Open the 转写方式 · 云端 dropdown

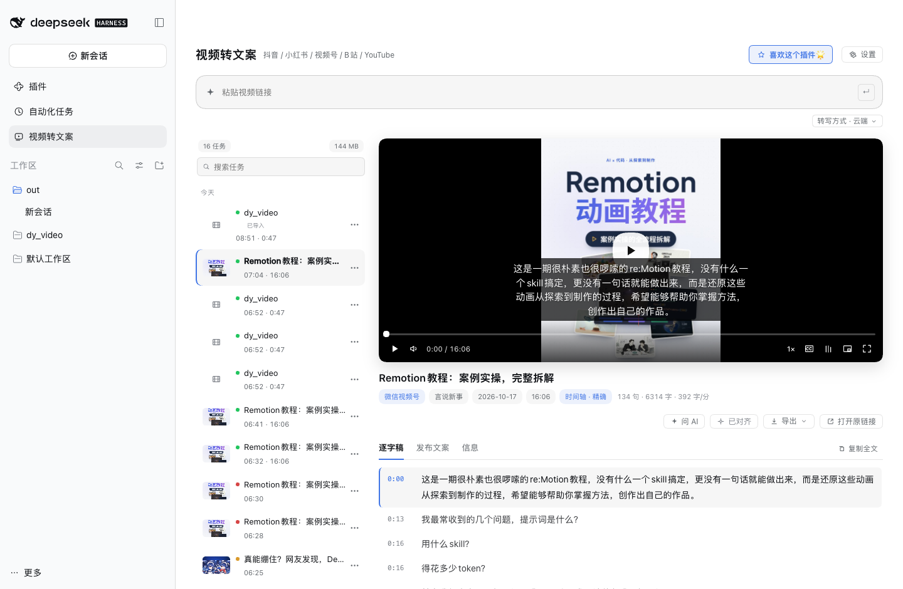point(847,121)
